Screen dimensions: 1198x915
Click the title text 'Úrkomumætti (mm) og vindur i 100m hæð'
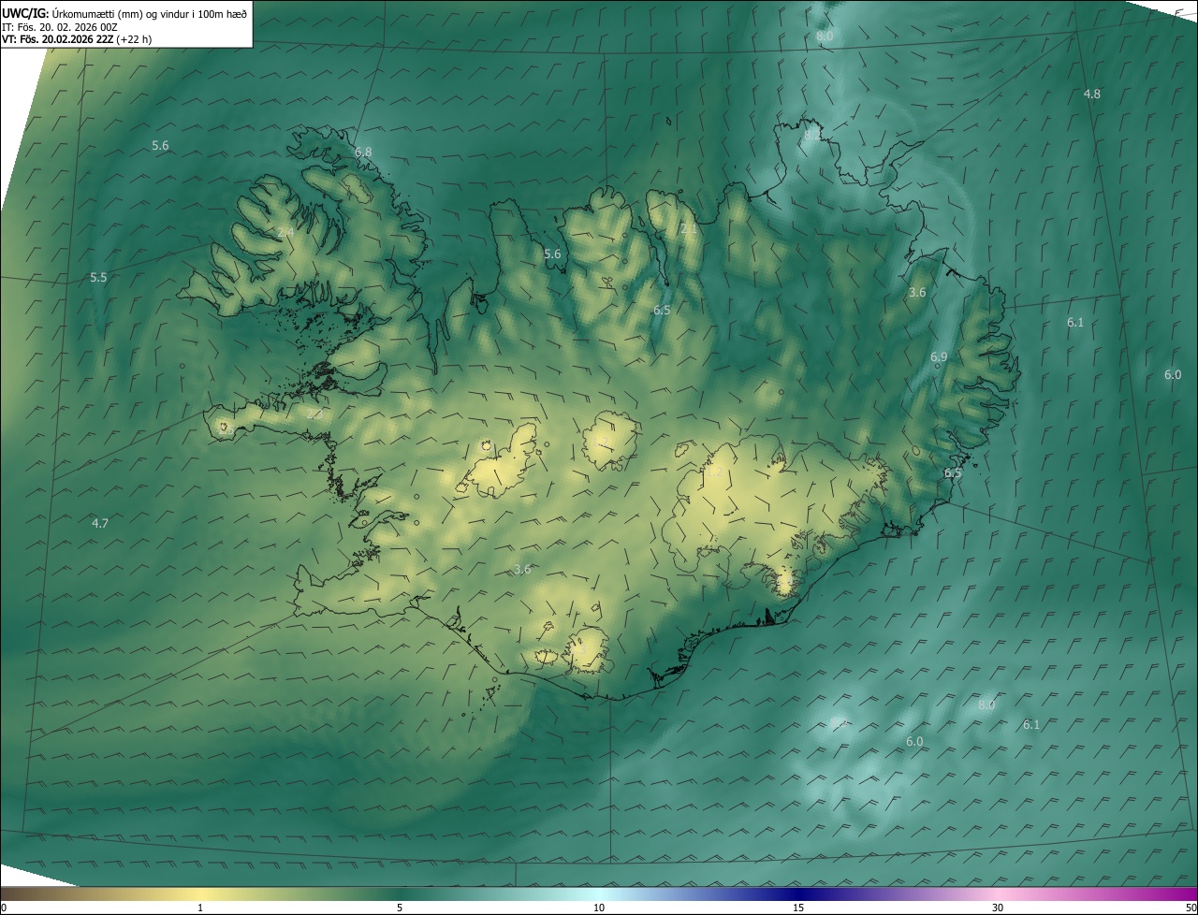coord(150,14)
